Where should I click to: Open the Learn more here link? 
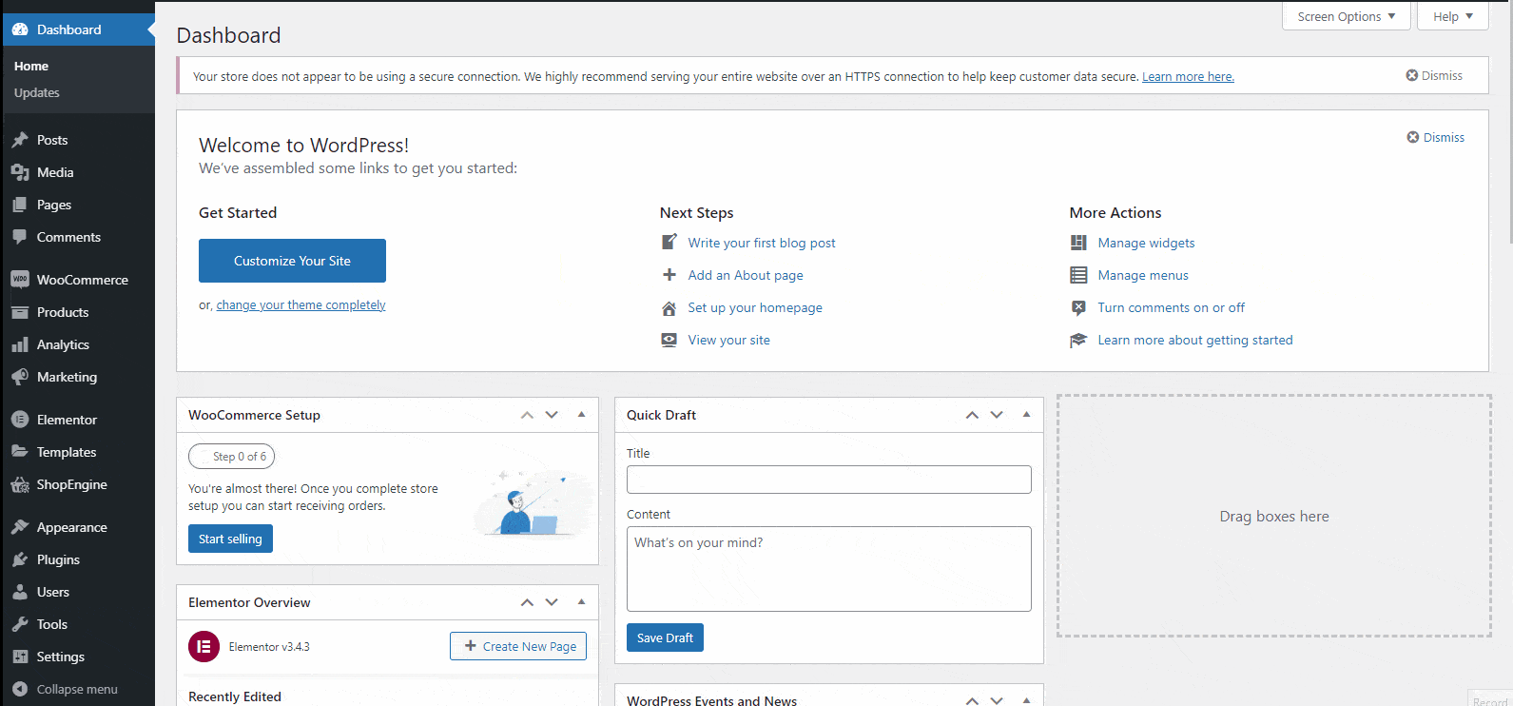(1188, 77)
